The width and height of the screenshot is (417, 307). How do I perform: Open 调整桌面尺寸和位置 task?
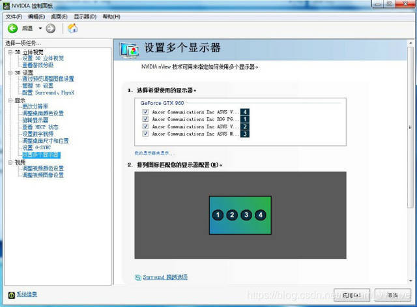(46, 141)
